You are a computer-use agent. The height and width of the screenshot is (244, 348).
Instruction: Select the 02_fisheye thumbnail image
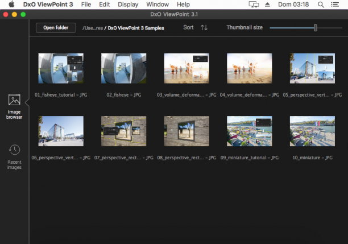[x=123, y=68]
